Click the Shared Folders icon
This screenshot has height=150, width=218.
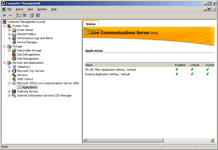[x=14, y=34]
